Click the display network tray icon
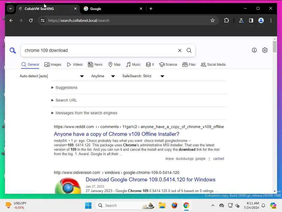 pyautogui.click(x=230, y=205)
